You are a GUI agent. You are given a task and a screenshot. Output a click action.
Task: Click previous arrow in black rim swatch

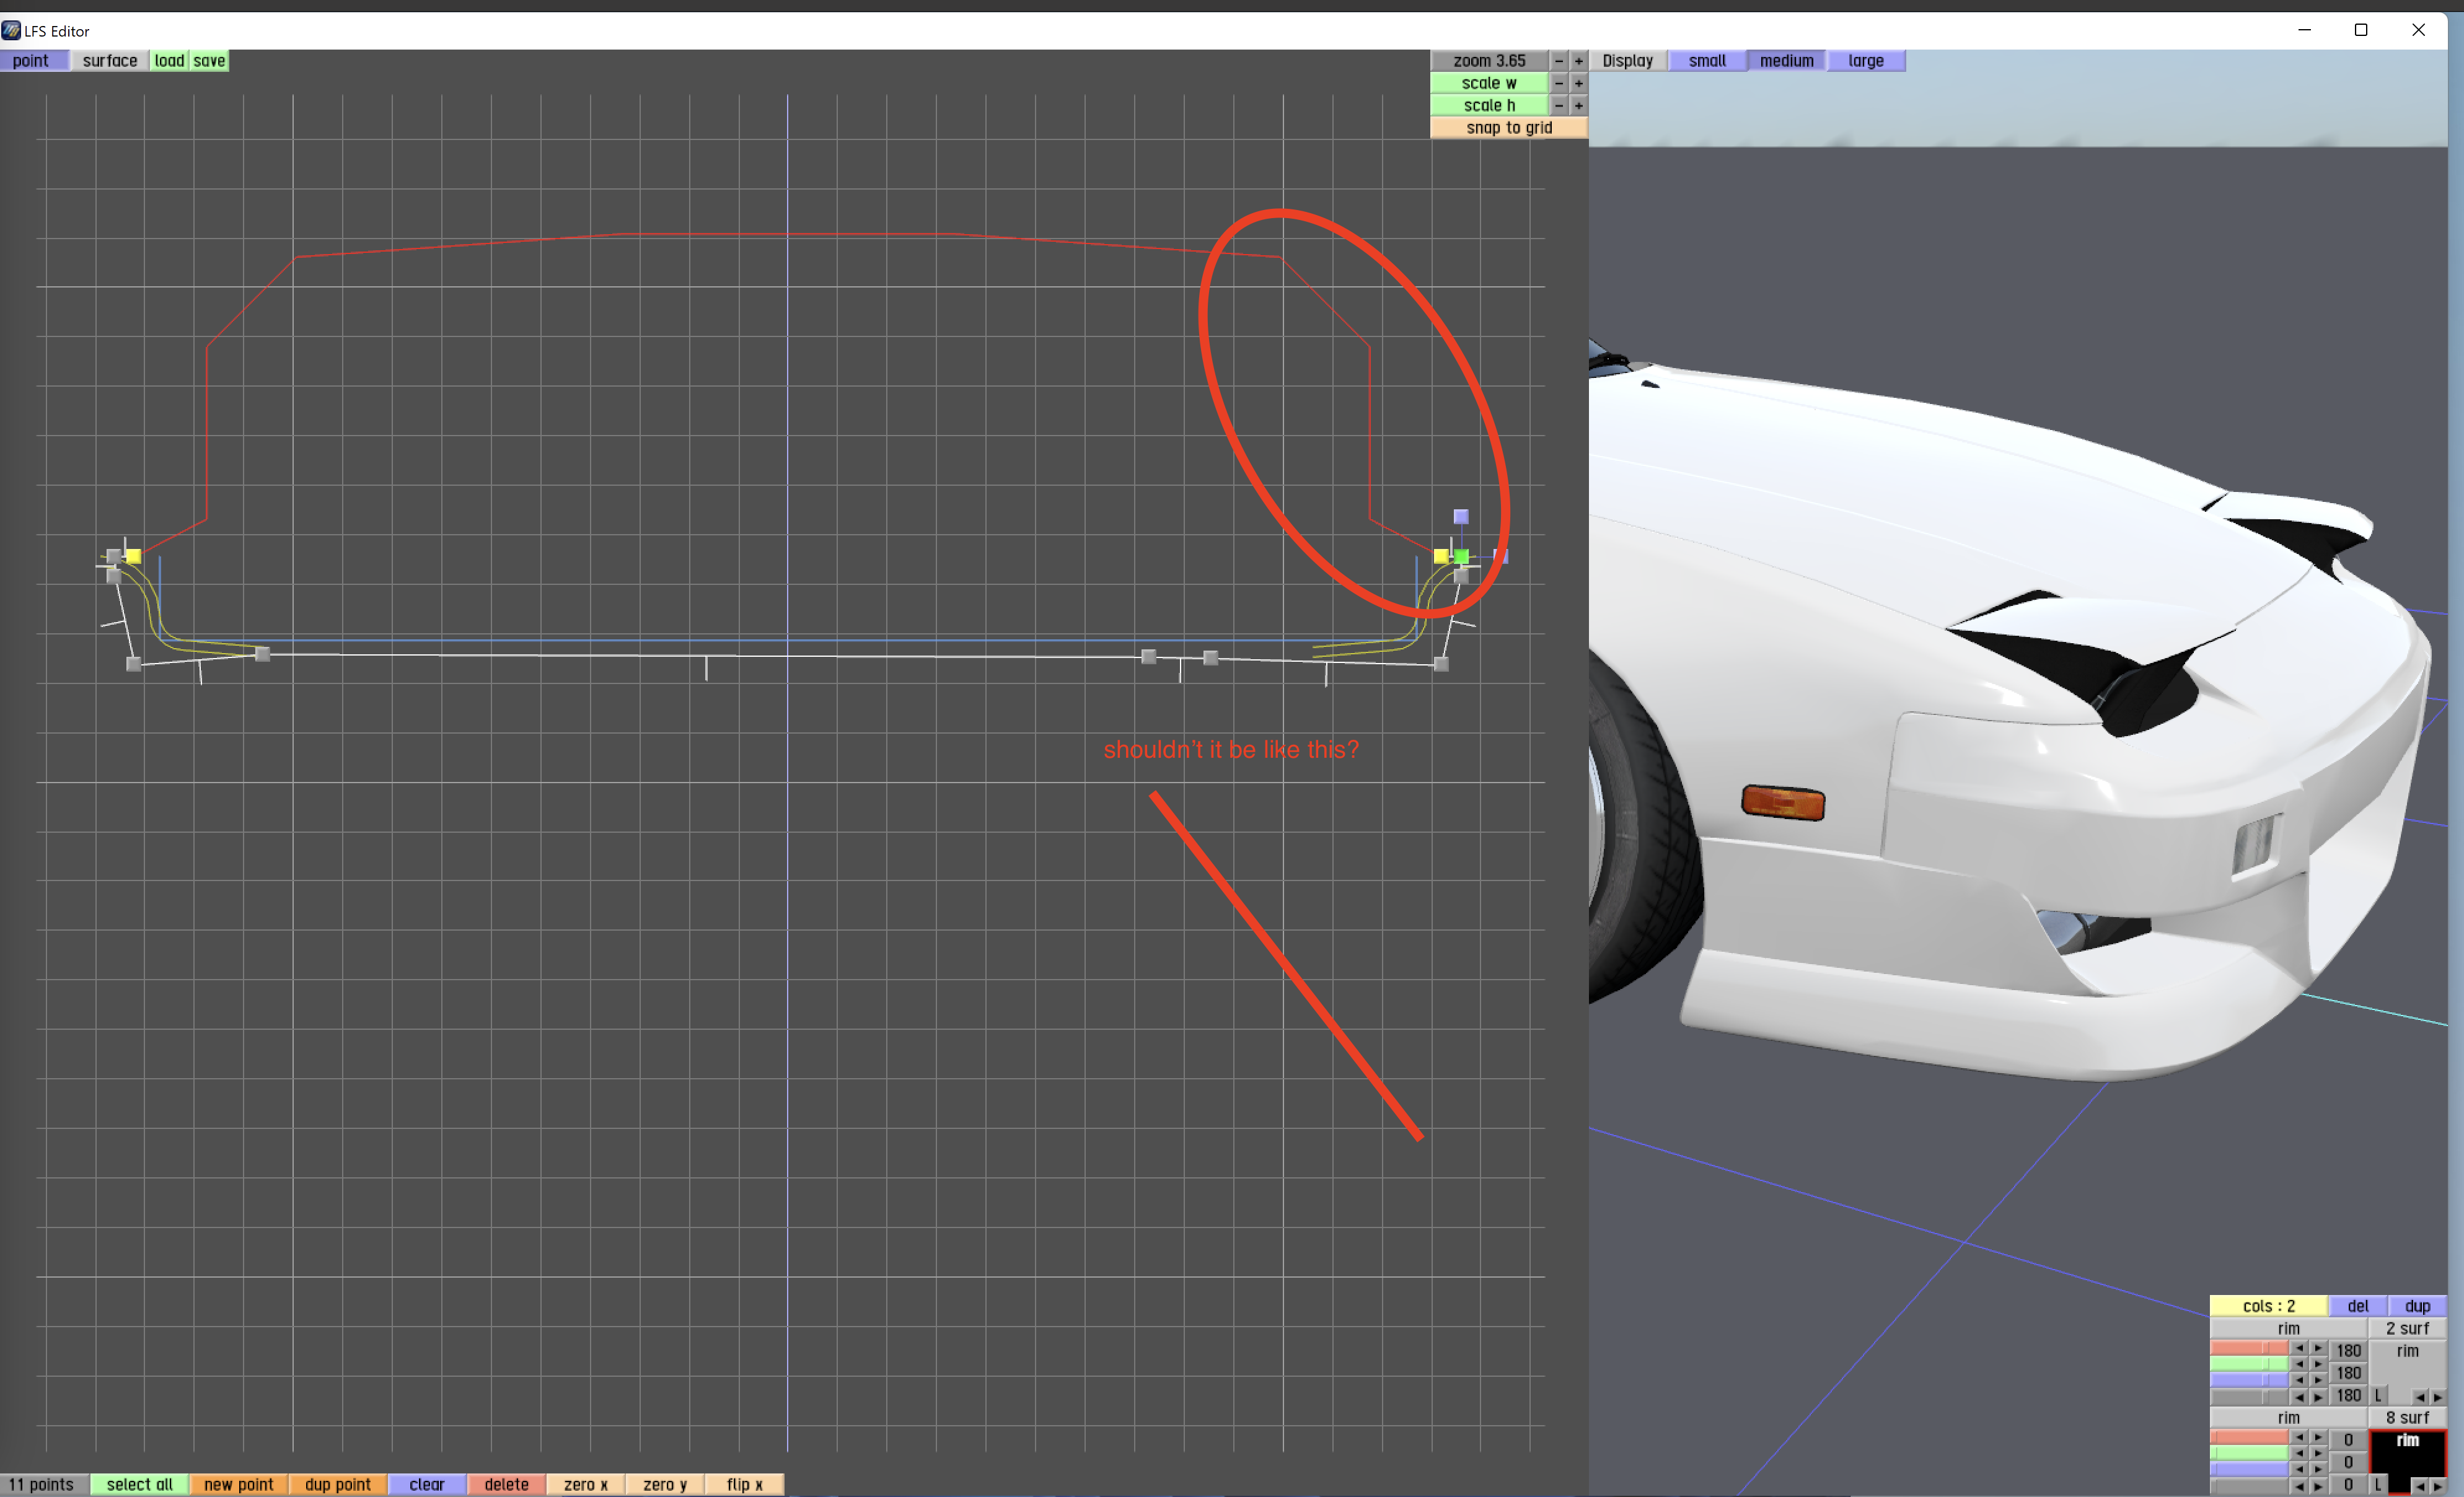click(x=2419, y=1486)
